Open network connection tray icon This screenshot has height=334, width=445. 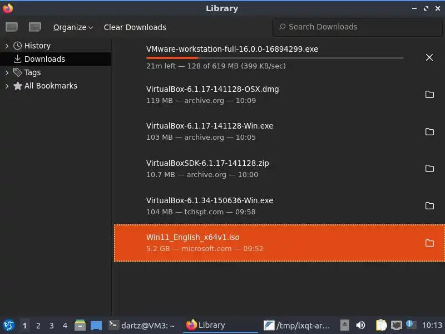396,325
